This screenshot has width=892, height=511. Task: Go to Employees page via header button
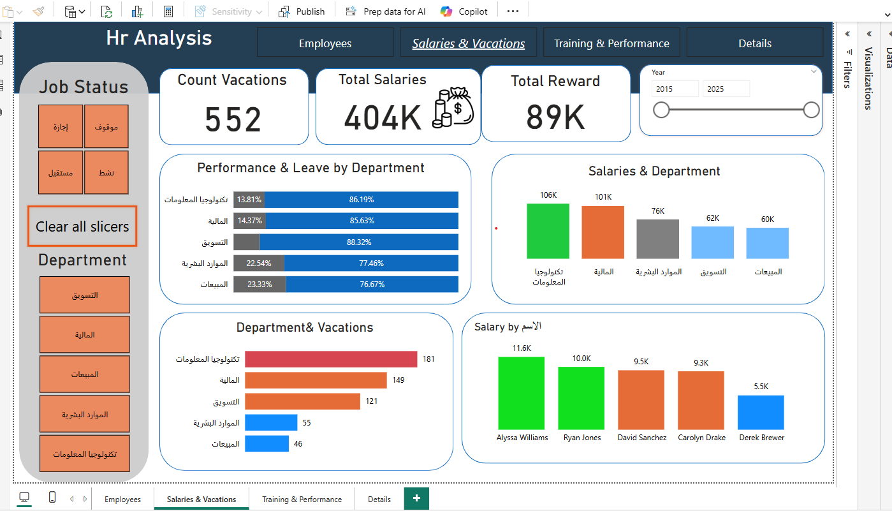coord(325,43)
